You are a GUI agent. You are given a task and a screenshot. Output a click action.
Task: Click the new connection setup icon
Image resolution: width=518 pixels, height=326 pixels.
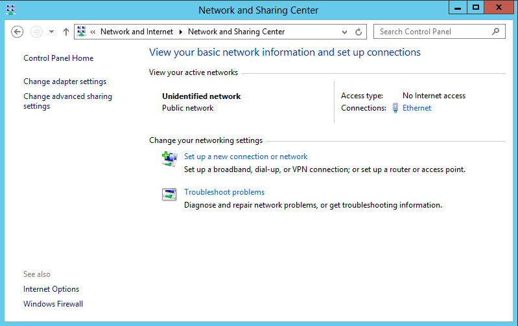(169, 159)
